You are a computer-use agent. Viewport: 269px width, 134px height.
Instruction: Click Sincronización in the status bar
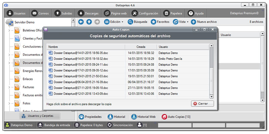point(120,125)
